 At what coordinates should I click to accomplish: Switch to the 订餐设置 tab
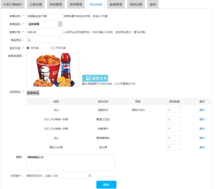click(36, 4)
